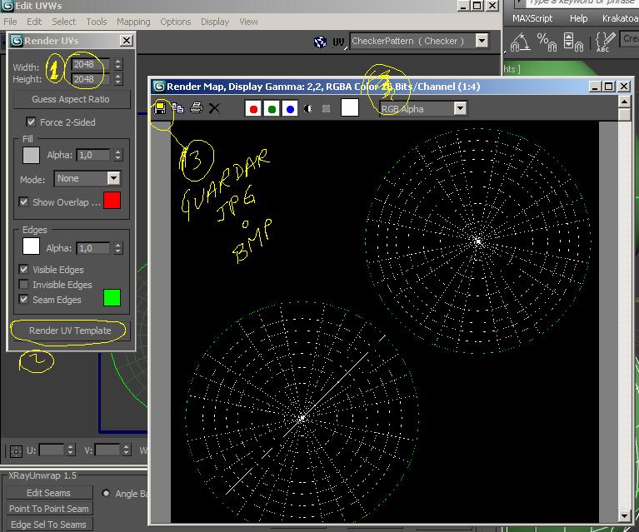The width and height of the screenshot is (639, 532).
Task: Print the rendered map image
Action: pyautogui.click(x=197, y=108)
